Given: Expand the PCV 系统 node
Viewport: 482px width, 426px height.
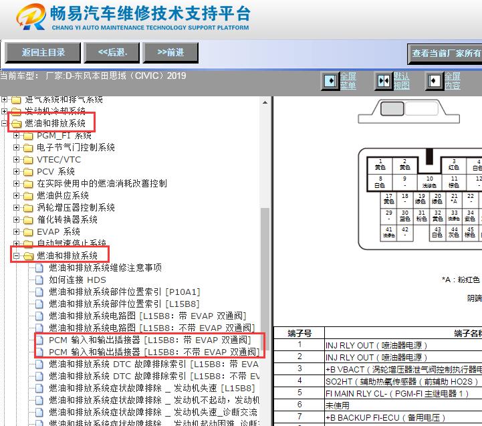Looking at the screenshot, I should (16, 171).
